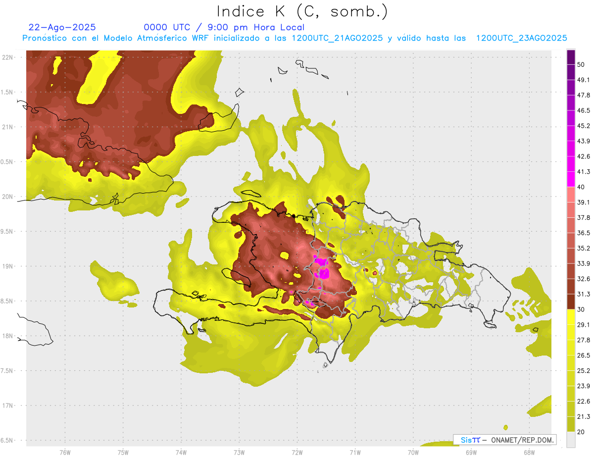This screenshot has height=459, width=594.
Task: Click the legend value "33.9"
Action: coord(583,263)
